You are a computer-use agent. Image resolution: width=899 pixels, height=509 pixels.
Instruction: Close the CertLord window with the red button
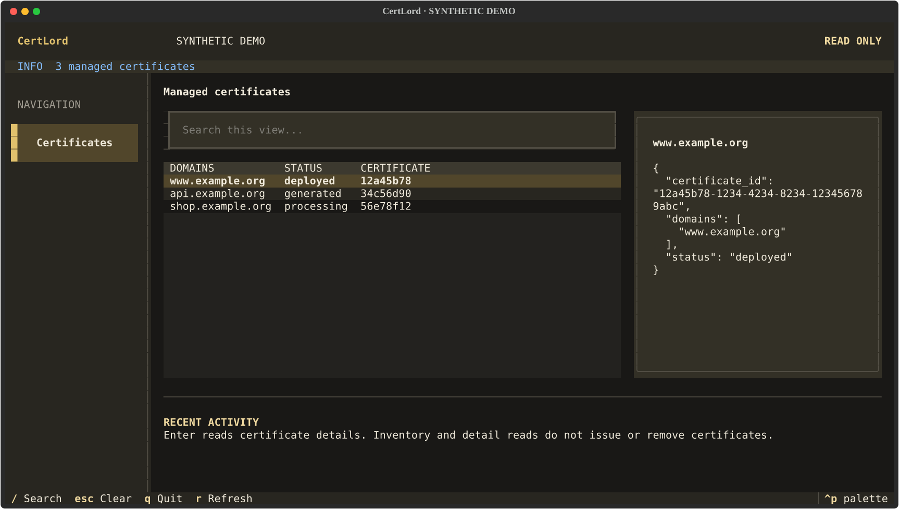14,11
